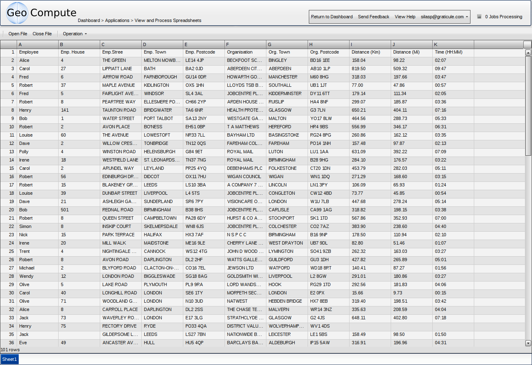The width and height of the screenshot is (532, 365).
Task: Click the 'PORT TALBOT' cell
Action: coord(163,118)
